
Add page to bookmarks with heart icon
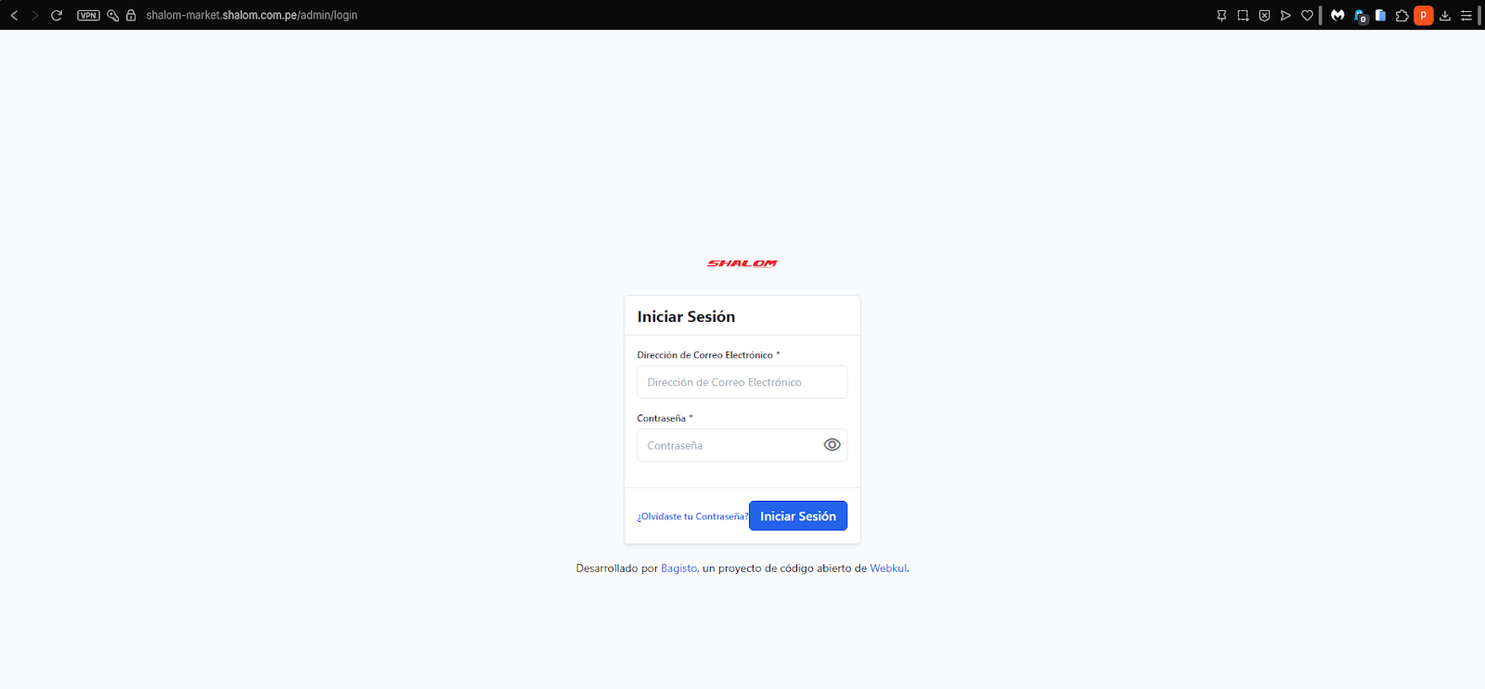1307,15
